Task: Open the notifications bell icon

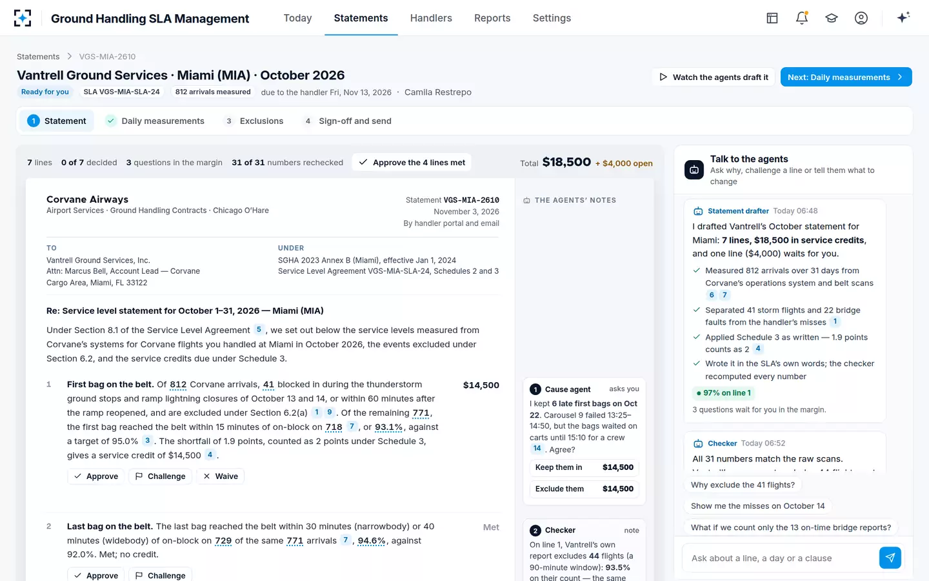Action: coord(802,18)
